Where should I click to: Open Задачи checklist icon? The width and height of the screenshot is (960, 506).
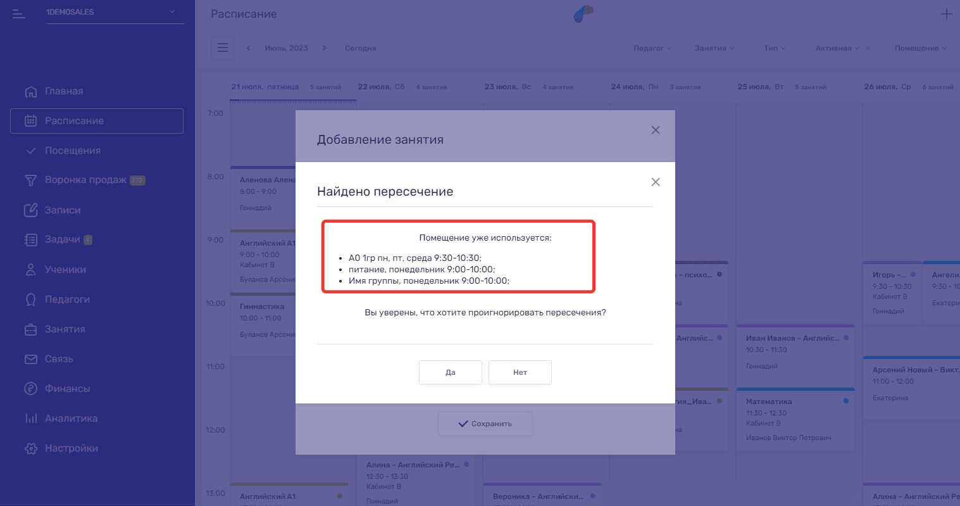[x=30, y=240]
